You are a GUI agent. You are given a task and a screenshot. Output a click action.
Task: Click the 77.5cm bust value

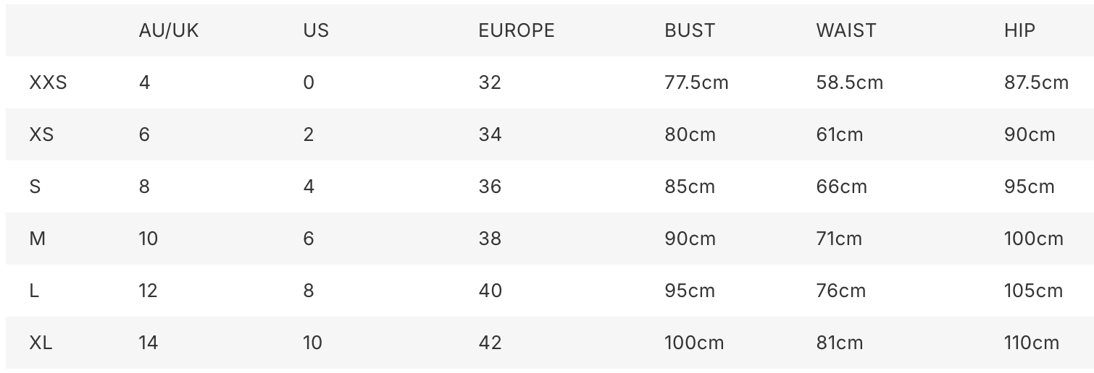click(x=696, y=82)
